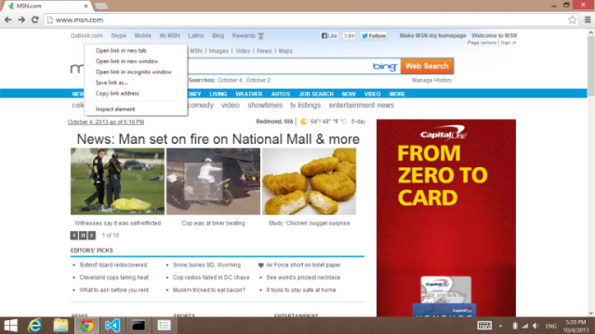Show hidden system tray icons

[x=500, y=326]
